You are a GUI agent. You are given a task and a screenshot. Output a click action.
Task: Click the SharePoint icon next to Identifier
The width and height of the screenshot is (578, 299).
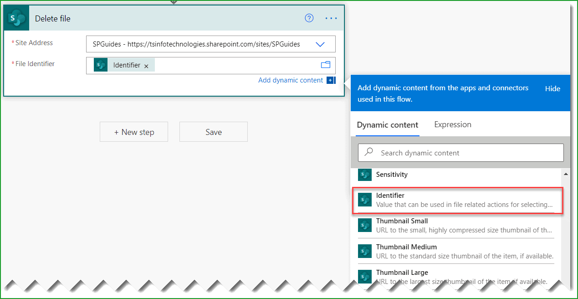(x=365, y=200)
